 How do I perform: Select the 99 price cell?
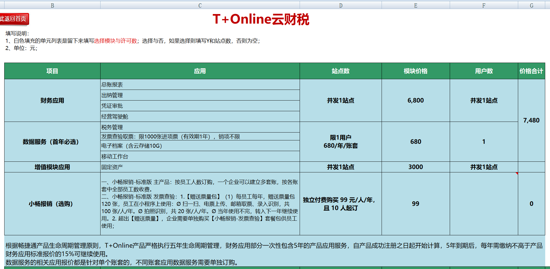[416, 204]
